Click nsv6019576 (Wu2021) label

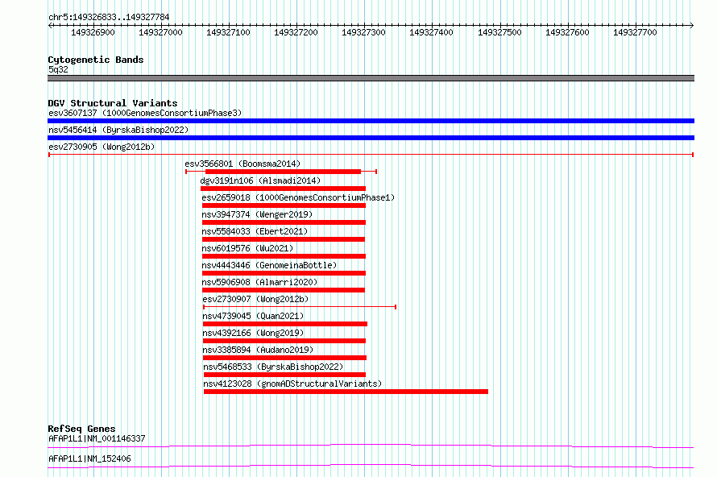pos(247,248)
